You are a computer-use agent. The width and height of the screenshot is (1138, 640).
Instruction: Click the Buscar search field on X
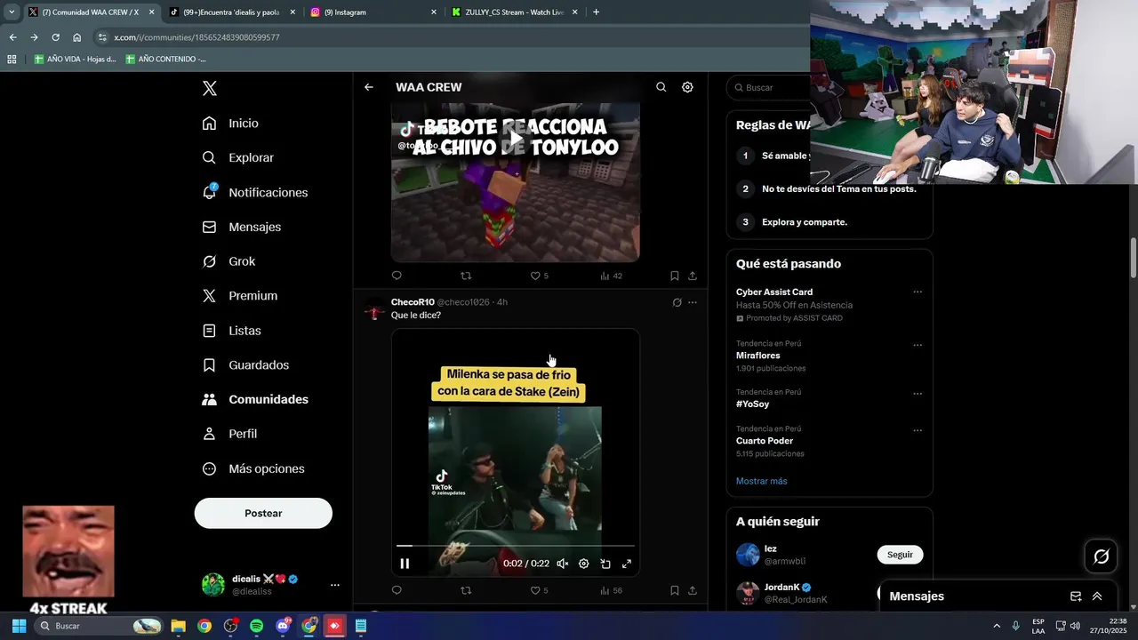coord(770,88)
